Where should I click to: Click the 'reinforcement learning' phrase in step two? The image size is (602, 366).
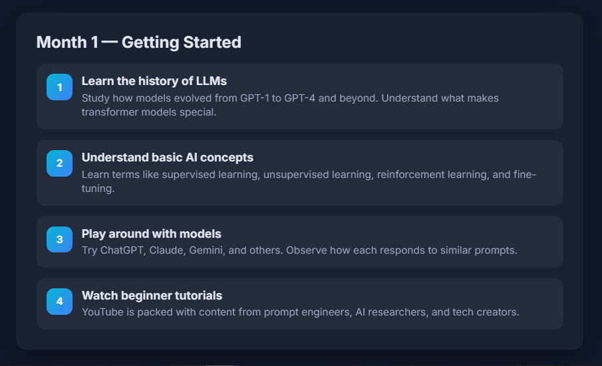(x=432, y=175)
